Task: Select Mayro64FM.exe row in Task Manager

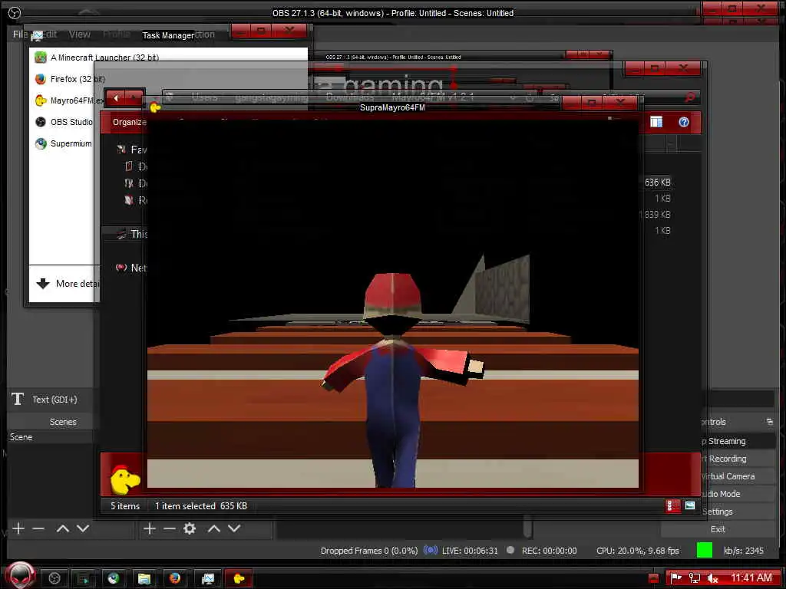Action: [70, 100]
